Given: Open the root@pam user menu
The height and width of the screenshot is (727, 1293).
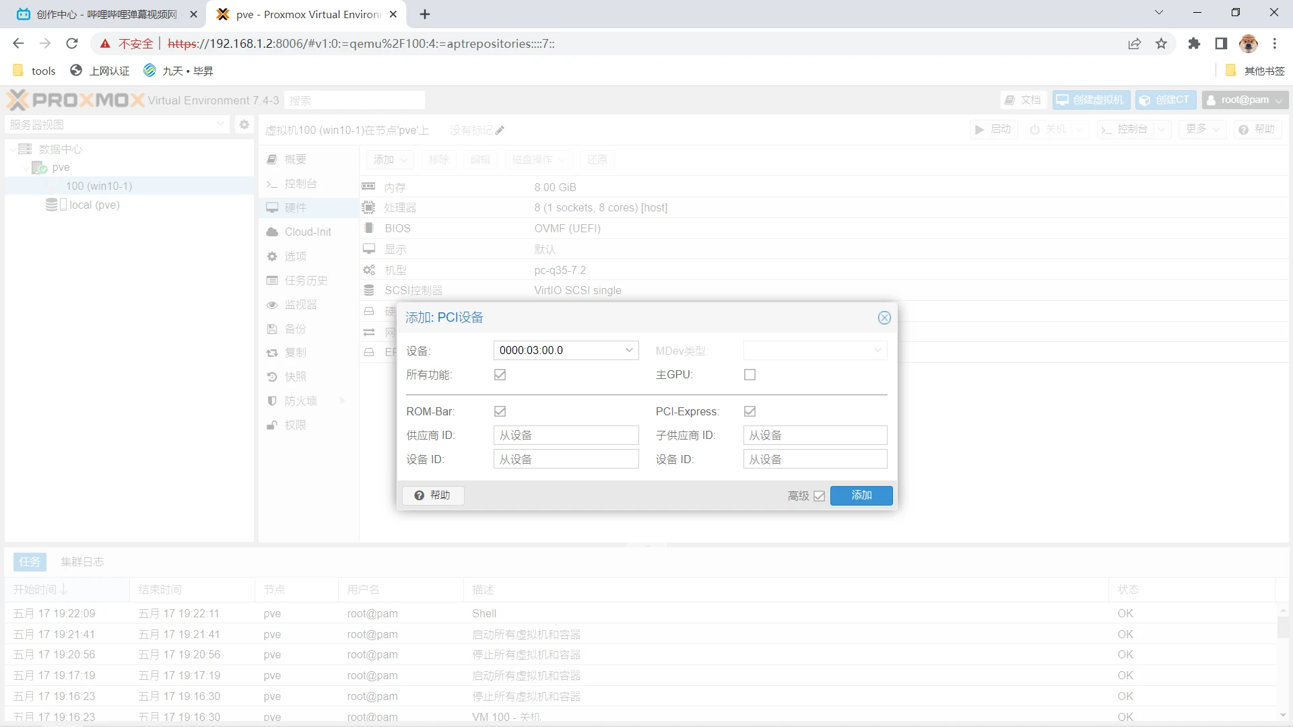Looking at the screenshot, I should (1245, 100).
